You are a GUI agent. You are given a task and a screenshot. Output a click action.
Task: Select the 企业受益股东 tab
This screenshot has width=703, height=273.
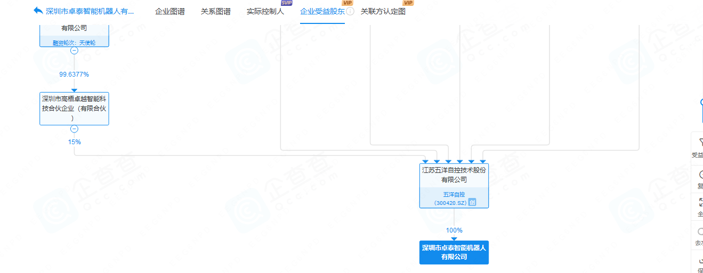pos(322,11)
